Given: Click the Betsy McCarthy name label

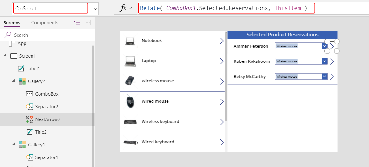Looking at the screenshot, I should point(250,76).
